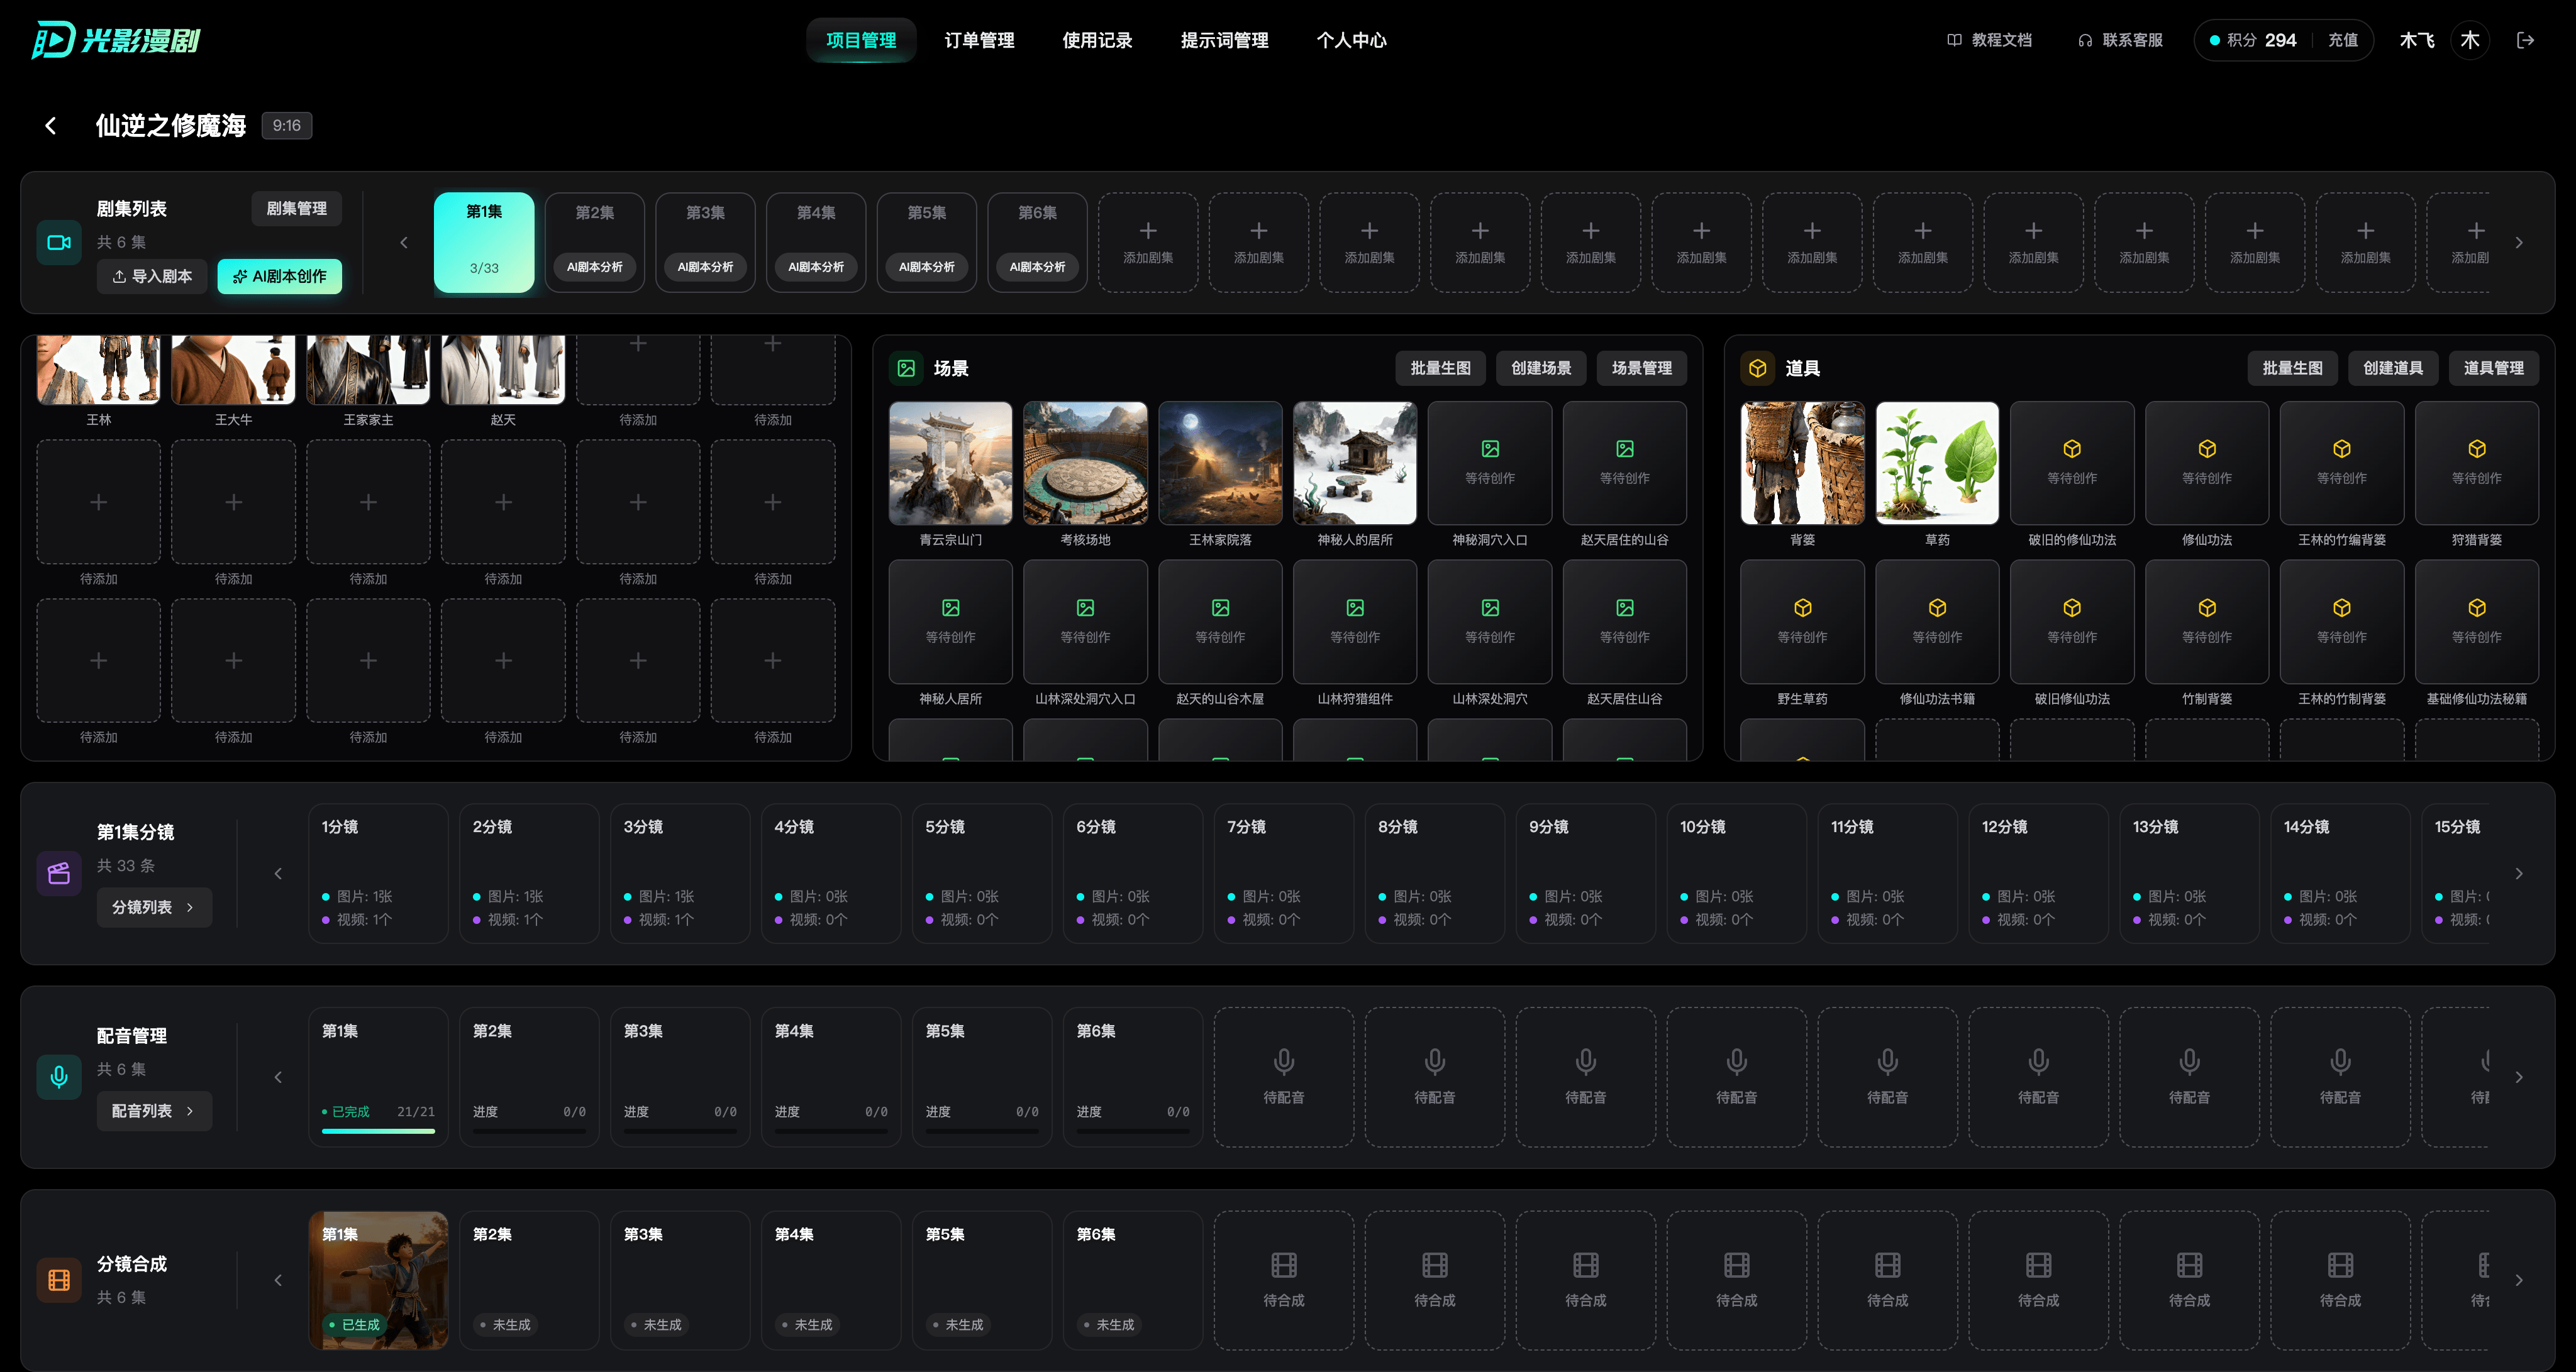Open 联系客服 customer support
Viewport: 2576px width, 1372px height.
[2120, 40]
